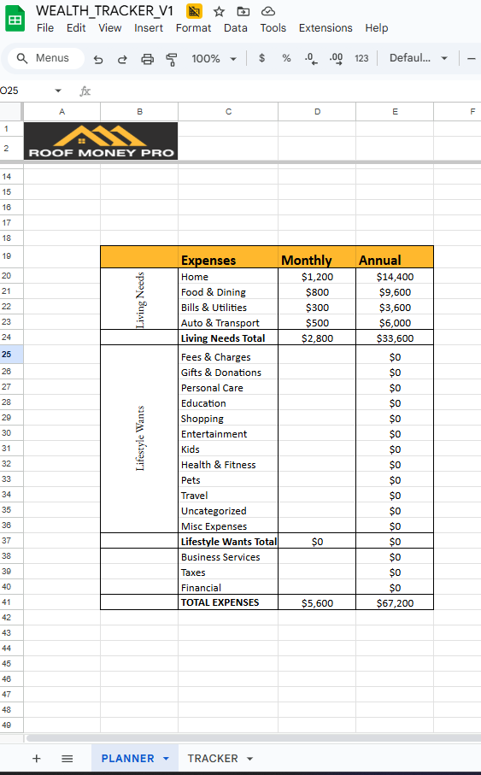Open the Tools menu
The image size is (481, 775).
[x=273, y=28]
